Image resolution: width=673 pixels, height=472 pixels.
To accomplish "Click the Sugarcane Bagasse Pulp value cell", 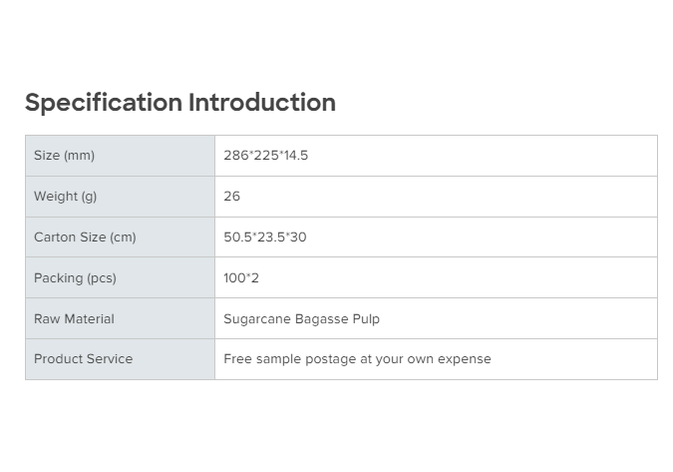I will [x=301, y=319].
